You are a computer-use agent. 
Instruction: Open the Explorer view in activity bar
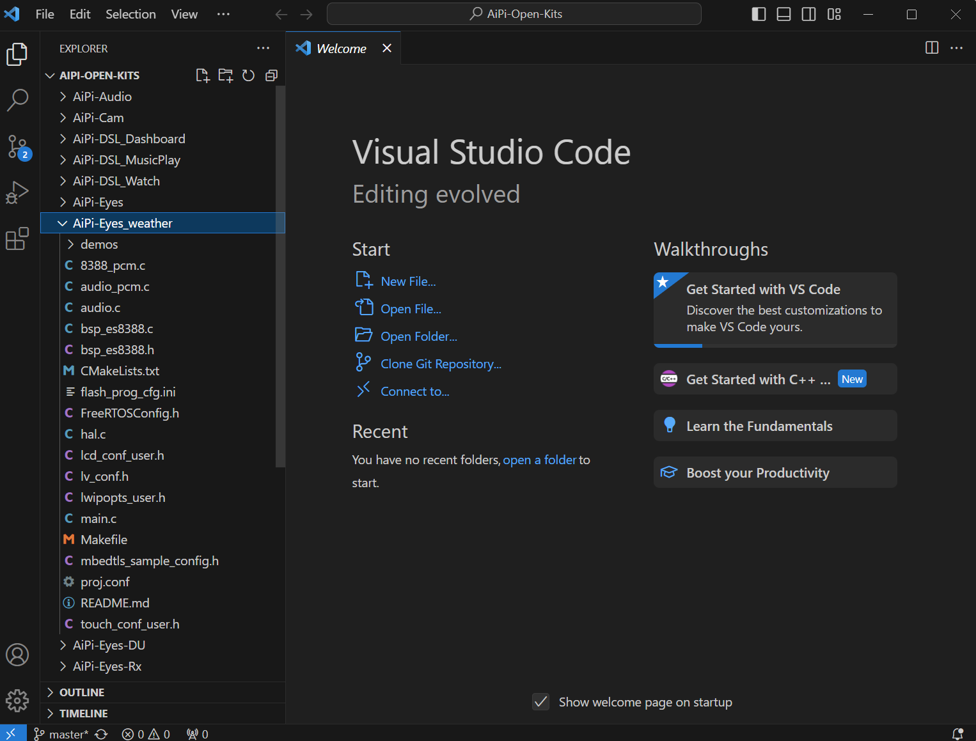tap(17, 54)
